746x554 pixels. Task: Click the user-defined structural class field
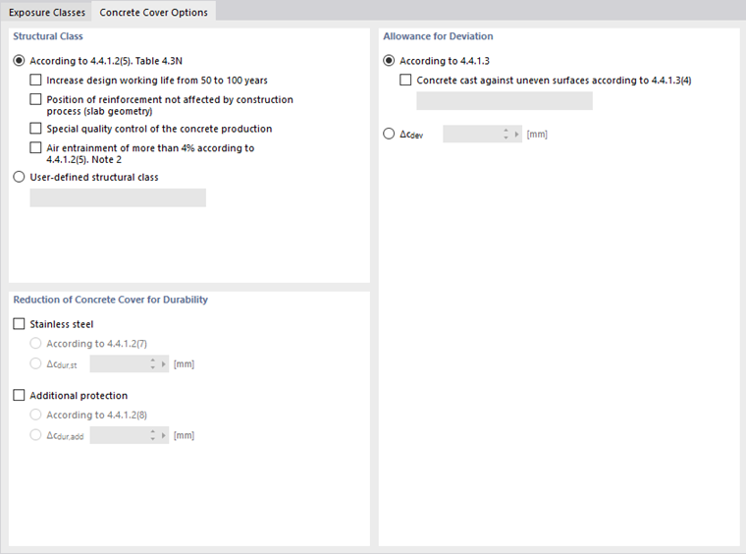(x=118, y=197)
